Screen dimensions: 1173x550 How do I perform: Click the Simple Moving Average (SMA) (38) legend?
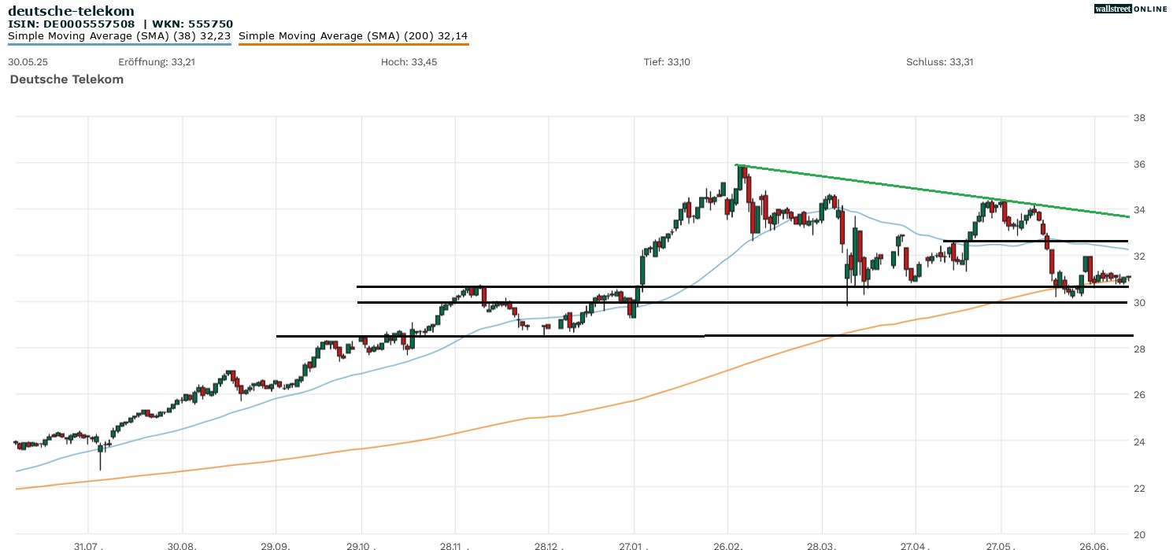coord(119,36)
